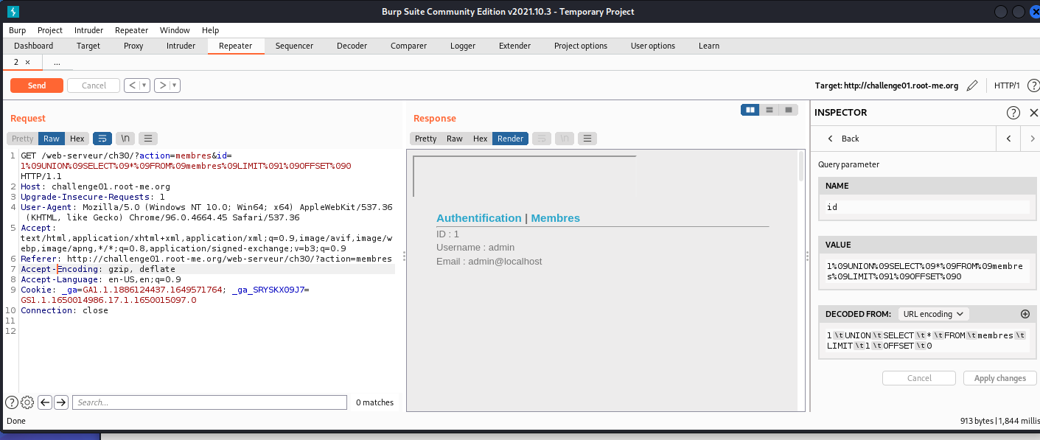Click the Burp Suite logo in title bar
Viewport: 1040px width, 440px height.
click(x=13, y=11)
